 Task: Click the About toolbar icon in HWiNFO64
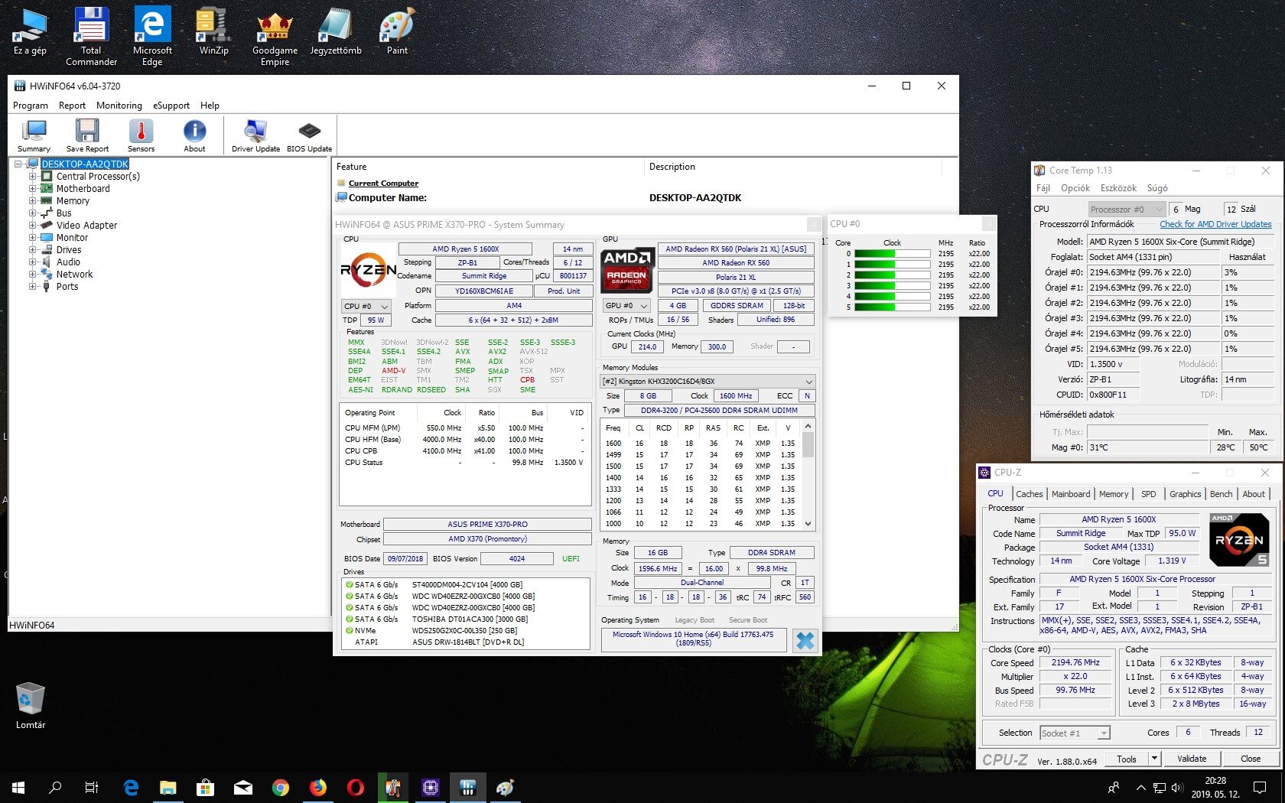[194, 135]
